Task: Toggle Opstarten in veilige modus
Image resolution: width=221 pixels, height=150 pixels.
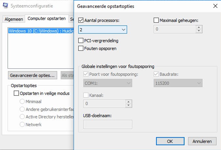Action: (16, 93)
